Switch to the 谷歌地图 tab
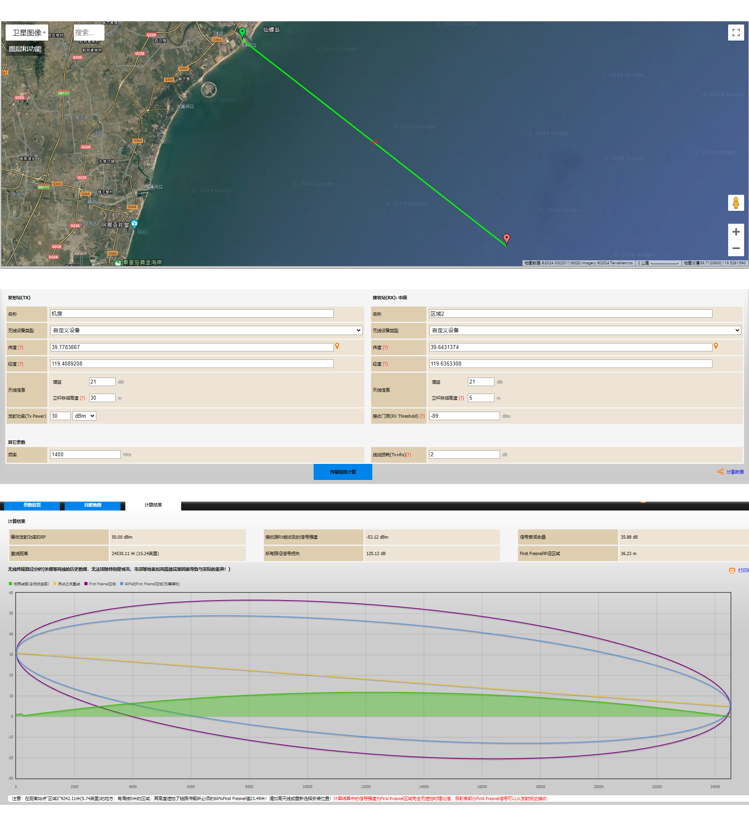 point(92,505)
